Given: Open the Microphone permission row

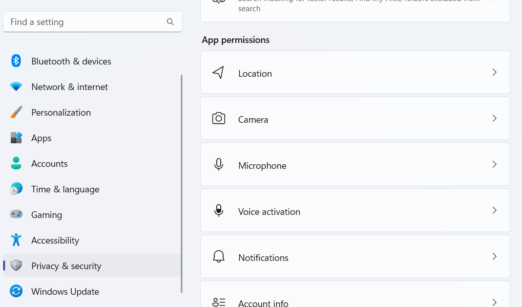Looking at the screenshot, I should [x=355, y=164].
